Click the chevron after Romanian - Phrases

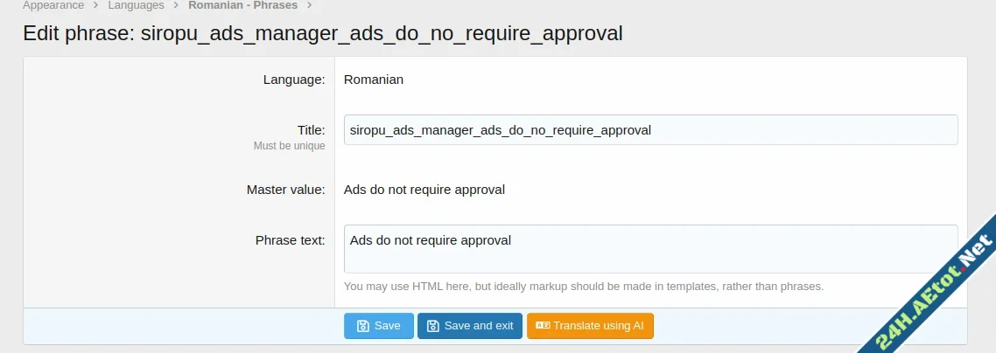[309, 5]
